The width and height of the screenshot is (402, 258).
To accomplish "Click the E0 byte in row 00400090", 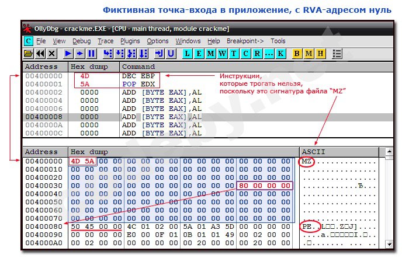I will (x=131, y=235).
